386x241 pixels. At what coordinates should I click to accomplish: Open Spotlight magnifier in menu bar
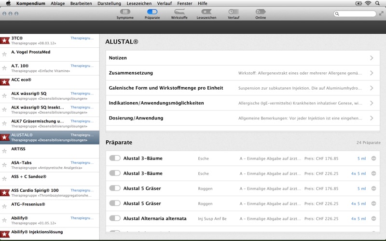377,3
